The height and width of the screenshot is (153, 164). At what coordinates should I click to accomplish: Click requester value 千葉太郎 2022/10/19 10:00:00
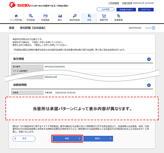point(60,93)
